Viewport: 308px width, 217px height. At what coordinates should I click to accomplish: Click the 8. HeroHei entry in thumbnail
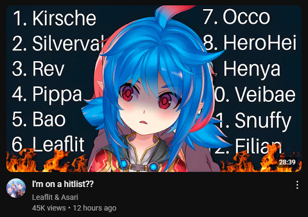[250, 43]
